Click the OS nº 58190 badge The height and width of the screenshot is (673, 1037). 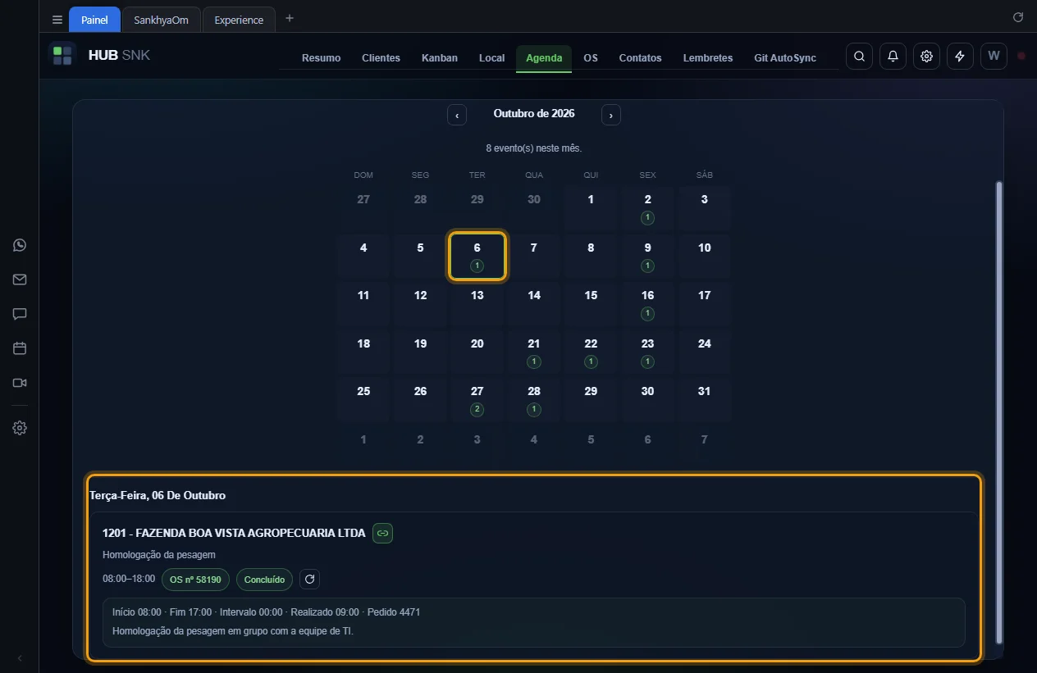point(195,580)
